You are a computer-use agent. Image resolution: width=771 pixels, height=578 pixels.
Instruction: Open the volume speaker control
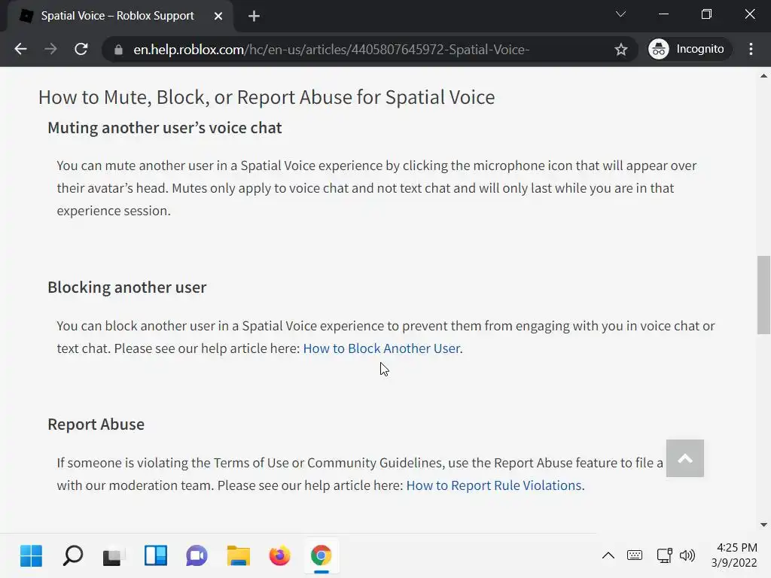click(687, 556)
